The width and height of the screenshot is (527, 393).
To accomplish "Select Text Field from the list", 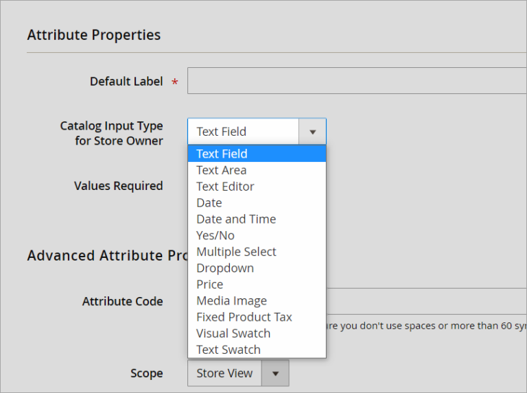I will 222,154.
